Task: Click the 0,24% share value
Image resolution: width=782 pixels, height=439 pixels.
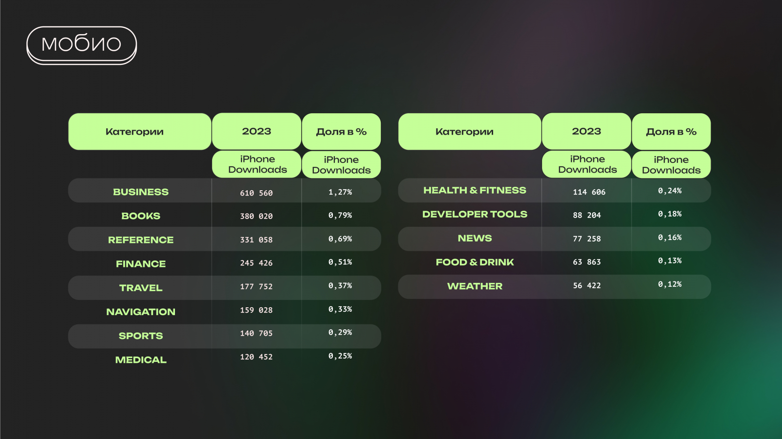Action: coord(670,191)
